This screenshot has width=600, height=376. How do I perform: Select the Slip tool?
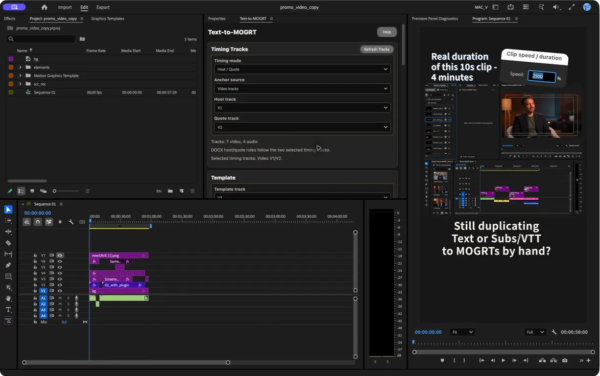click(x=8, y=254)
